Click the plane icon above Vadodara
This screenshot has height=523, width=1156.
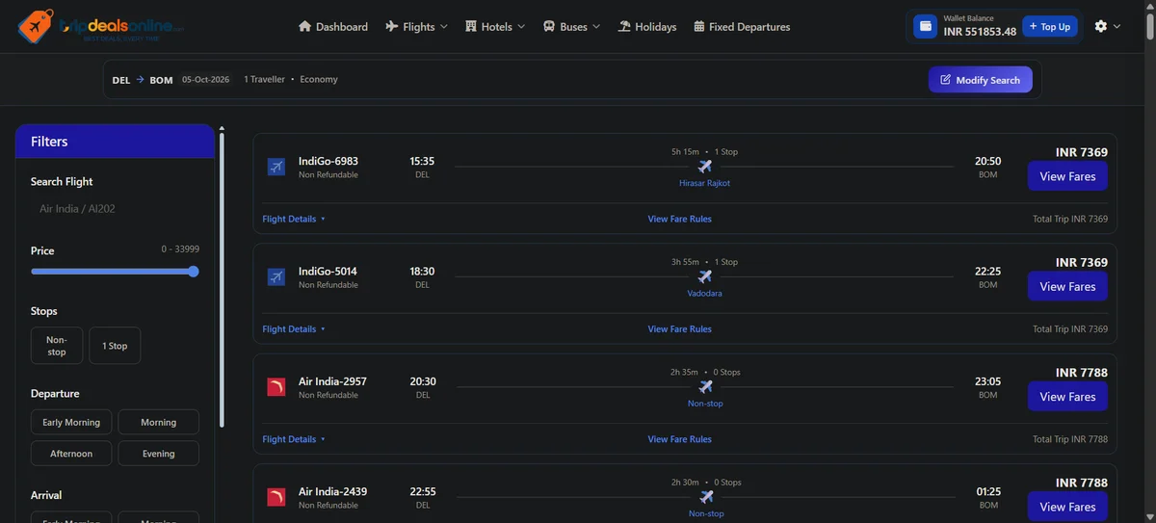(705, 276)
